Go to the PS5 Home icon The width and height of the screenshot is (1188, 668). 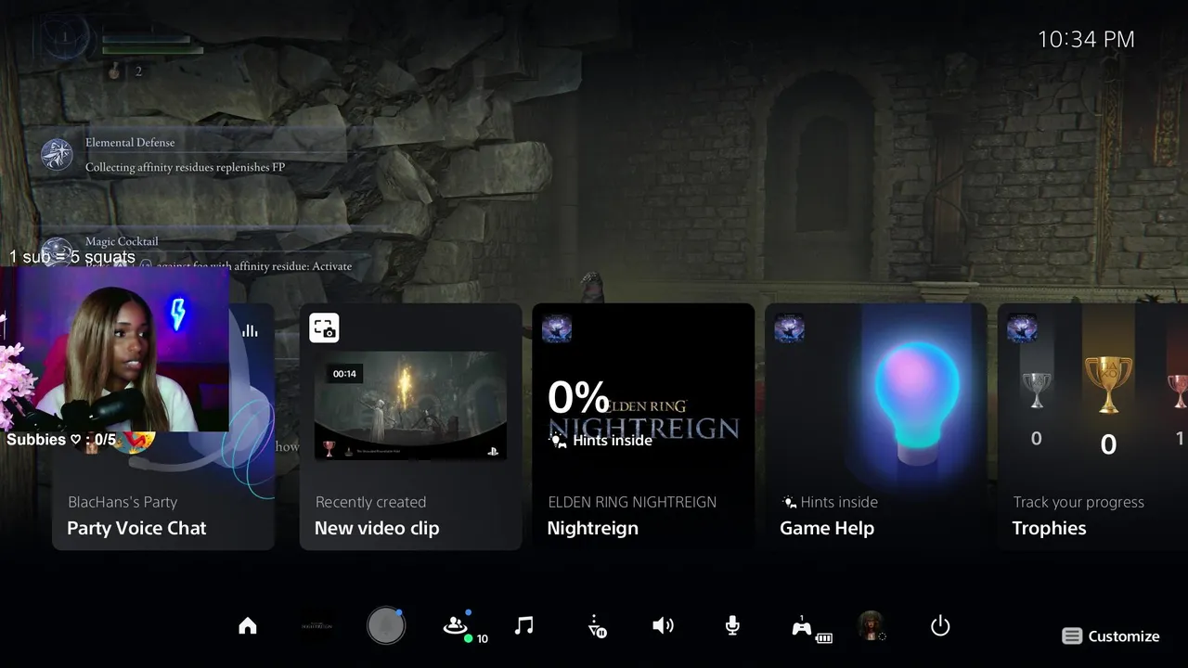tap(248, 626)
